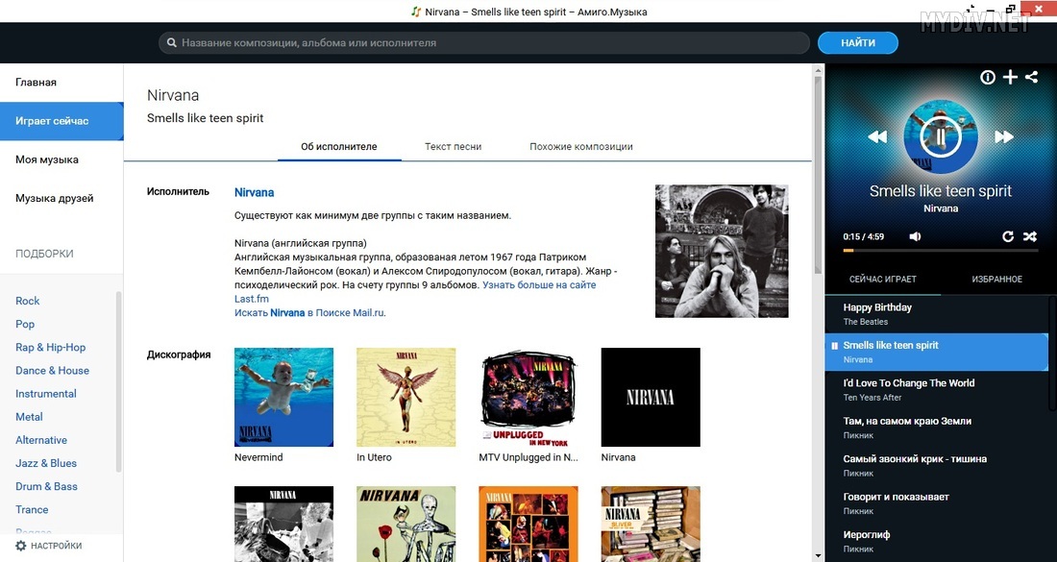
Task: Click scrollbar down arrow in main content
Action: [819, 556]
